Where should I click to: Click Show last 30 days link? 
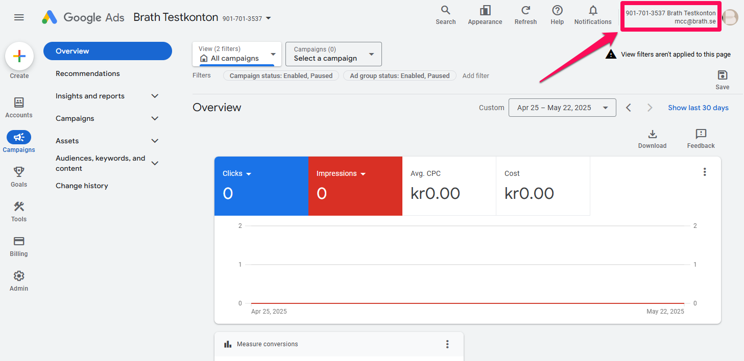click(698, 108)
